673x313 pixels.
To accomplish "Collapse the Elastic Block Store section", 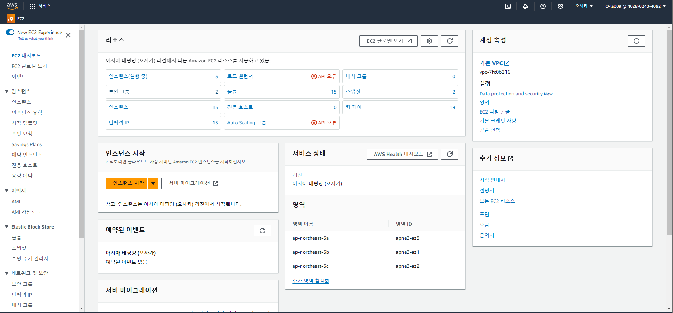I will pyautogui.click(x=6, y=227).
